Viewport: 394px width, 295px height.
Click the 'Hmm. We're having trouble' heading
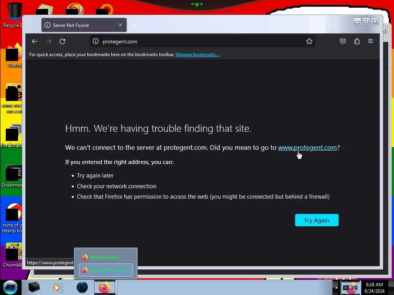(158, 128)
